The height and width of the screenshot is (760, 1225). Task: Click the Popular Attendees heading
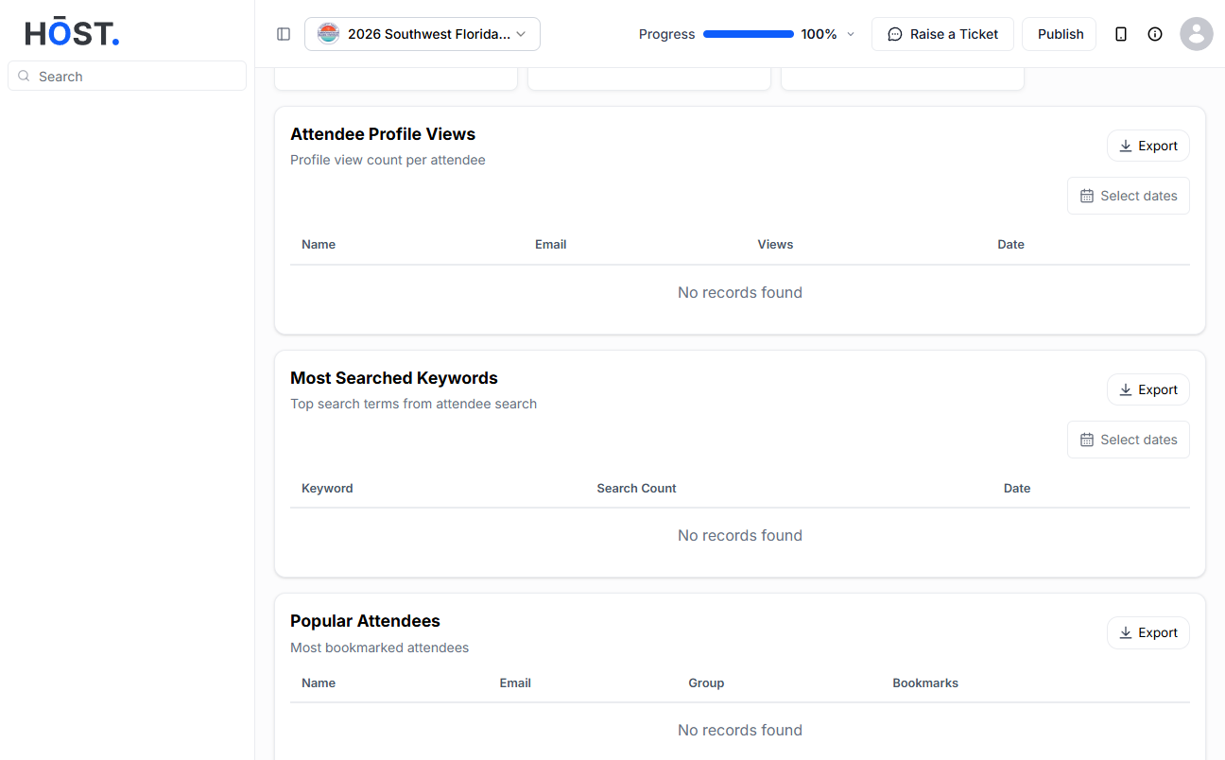(365, 621)
